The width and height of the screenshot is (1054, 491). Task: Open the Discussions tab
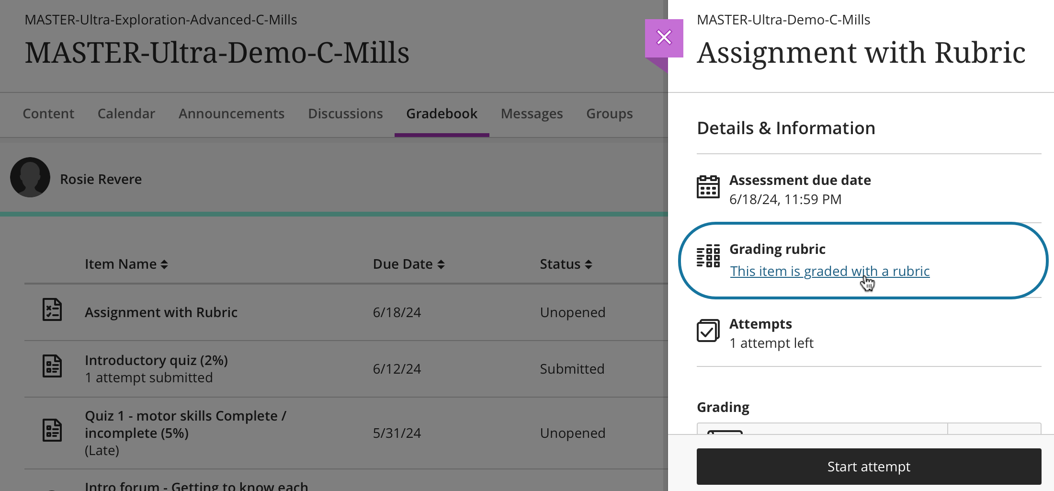coord(345,114)
